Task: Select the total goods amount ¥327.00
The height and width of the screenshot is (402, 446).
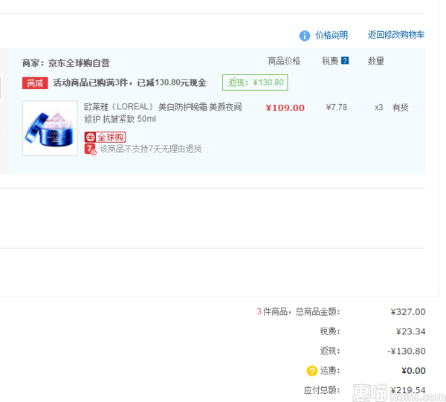Action: 408,312
